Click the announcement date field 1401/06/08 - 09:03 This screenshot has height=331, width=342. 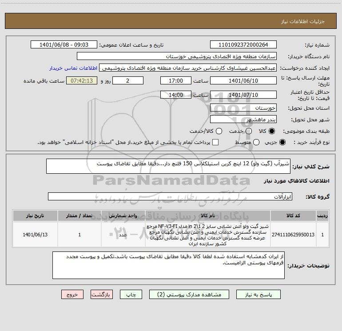pos(64,44)
